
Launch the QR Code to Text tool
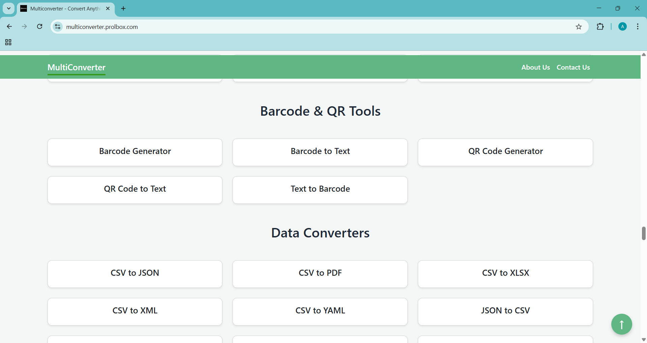point(135,190)
